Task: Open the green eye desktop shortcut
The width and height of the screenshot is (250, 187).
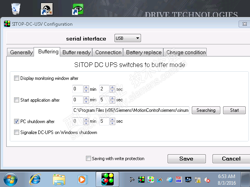Action: coord(78,9)
